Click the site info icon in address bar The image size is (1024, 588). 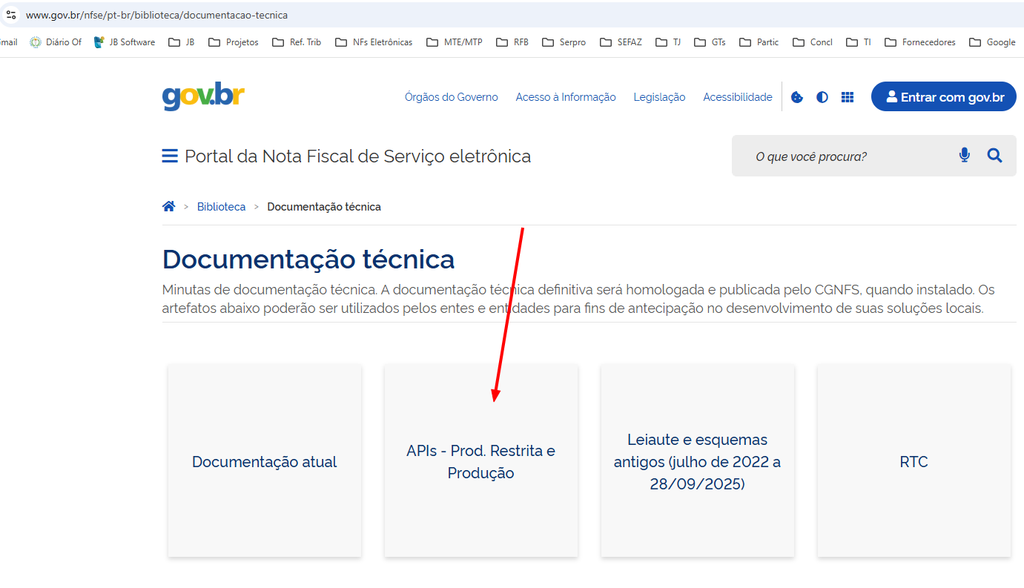[x=10, y=15]
